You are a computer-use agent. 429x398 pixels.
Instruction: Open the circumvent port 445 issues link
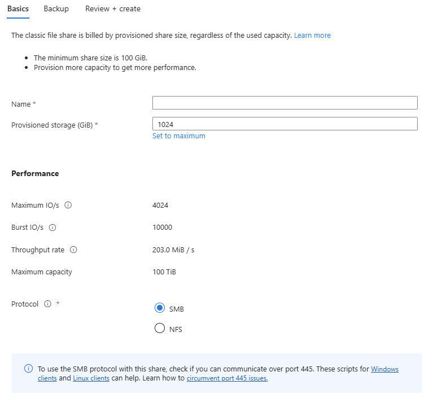[227, 378]
